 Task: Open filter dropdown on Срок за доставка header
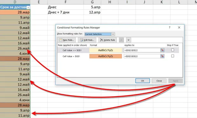point(28,8)
